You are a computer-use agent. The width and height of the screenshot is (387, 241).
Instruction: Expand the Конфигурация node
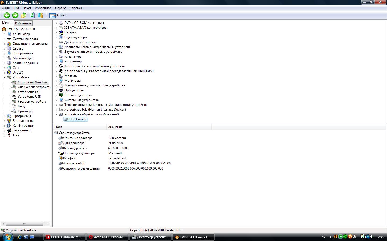[x=4, y=126]
